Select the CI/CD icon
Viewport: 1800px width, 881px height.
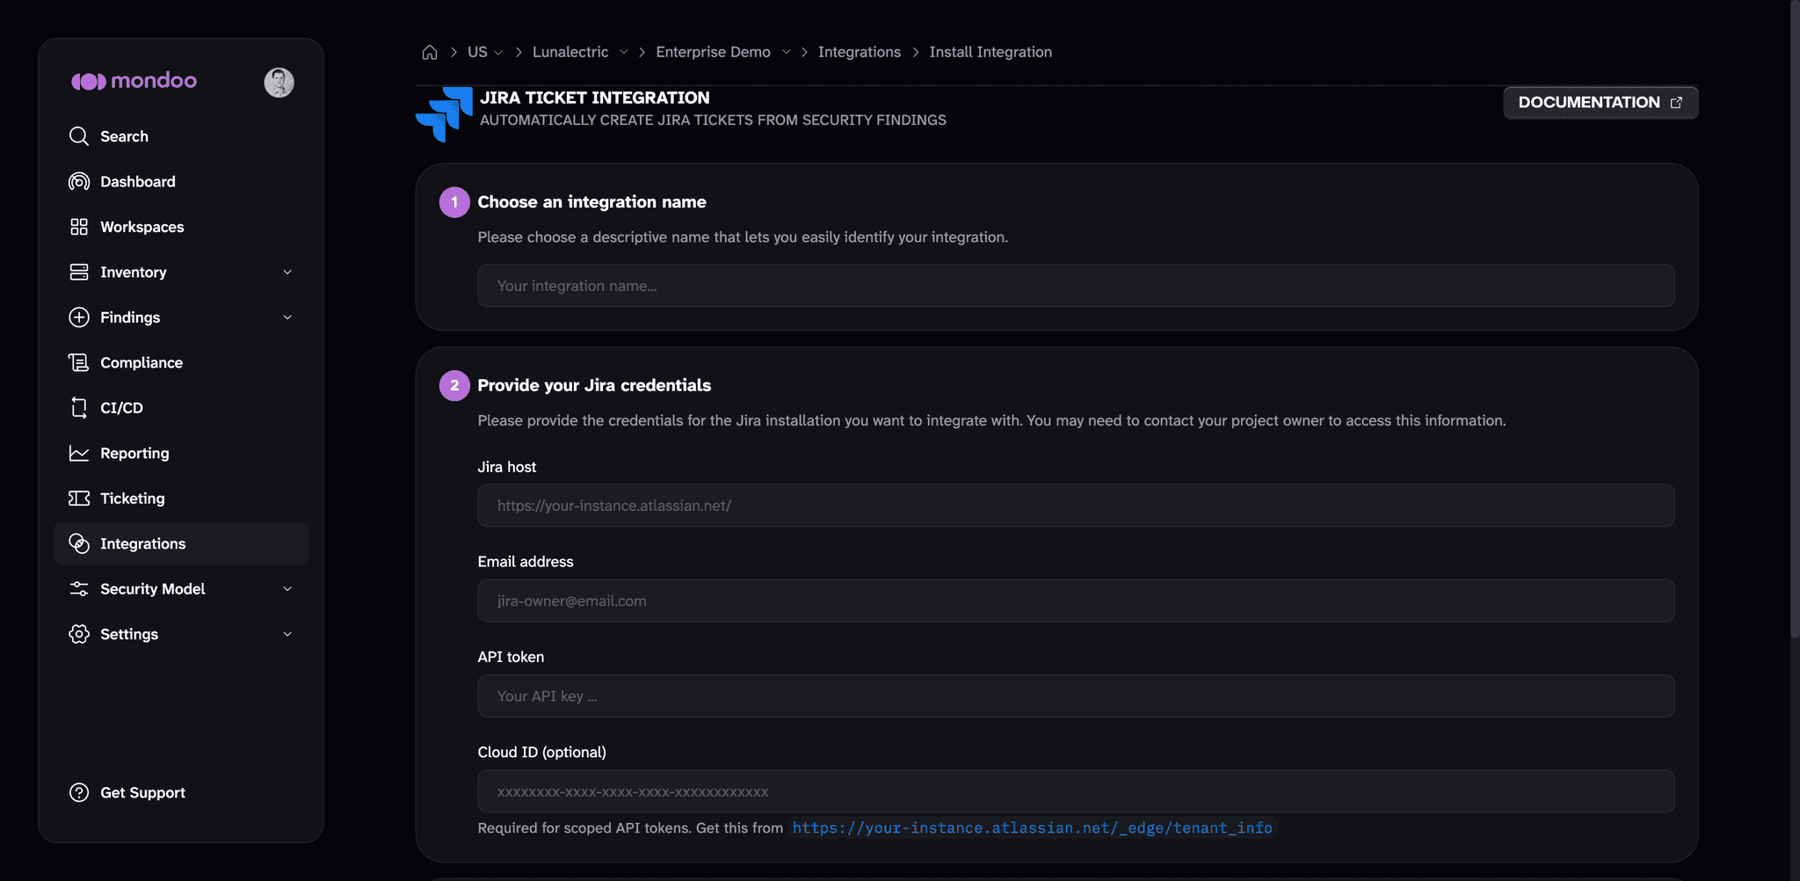click(79, 408)
